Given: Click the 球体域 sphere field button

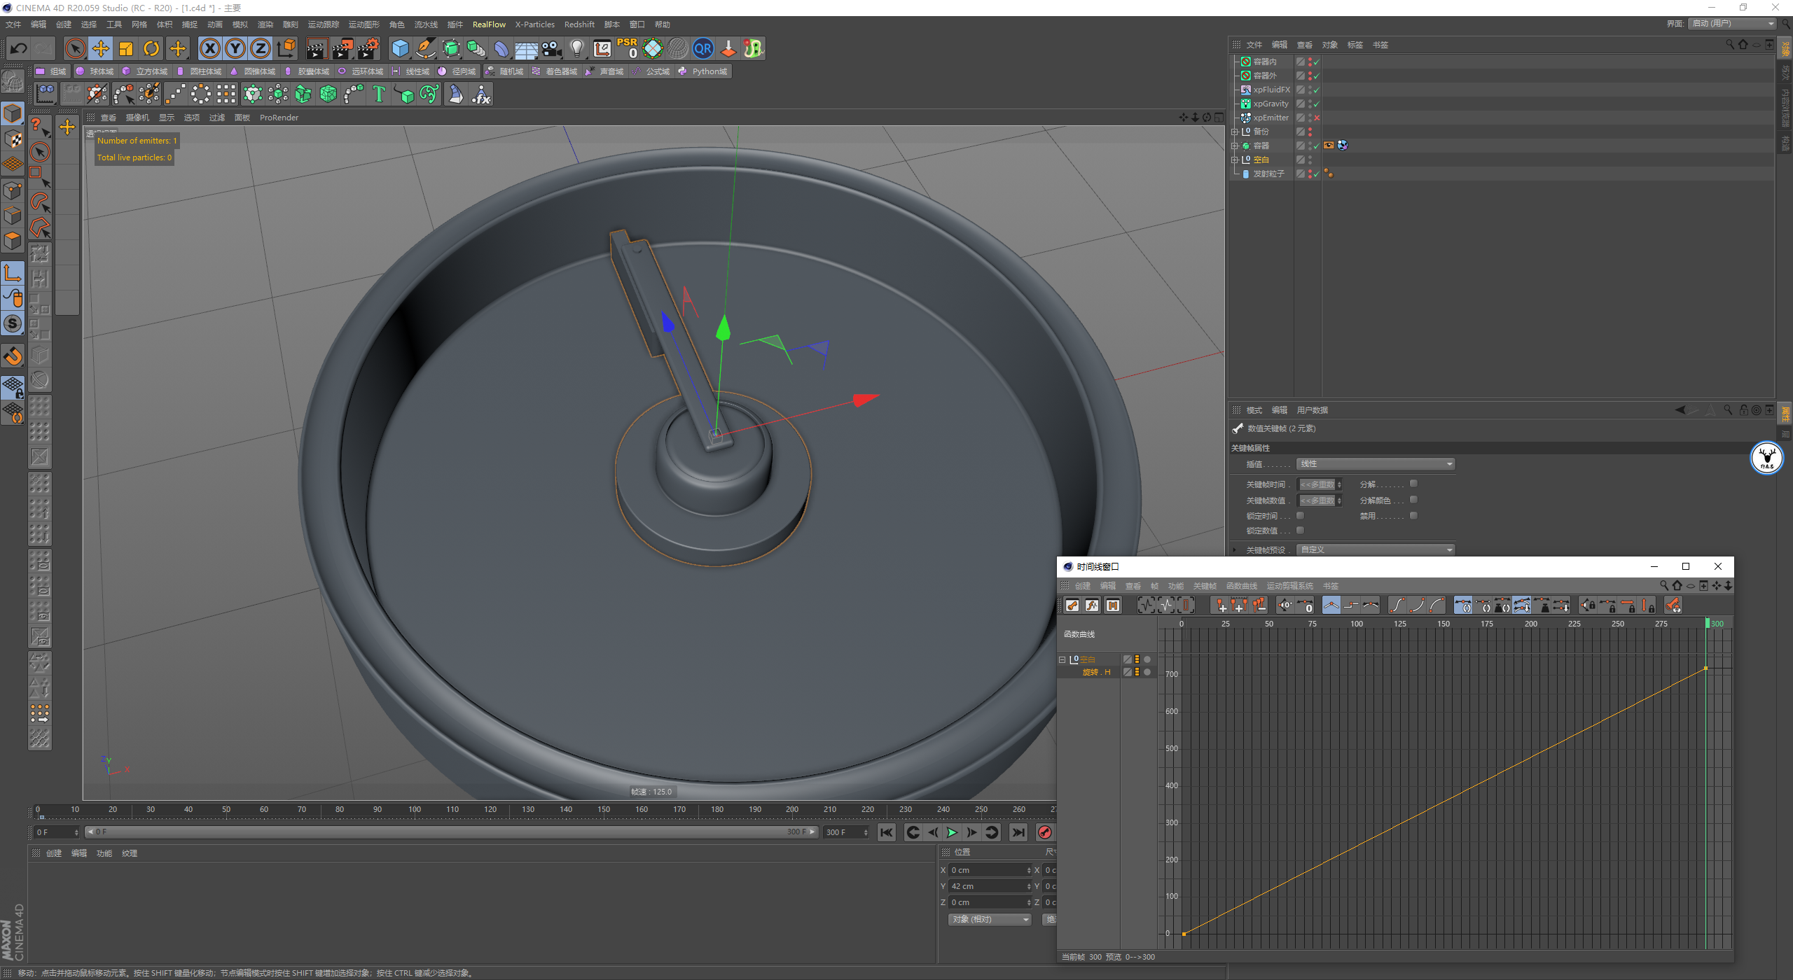Looking at the screenshot, I should pos(95,71).
